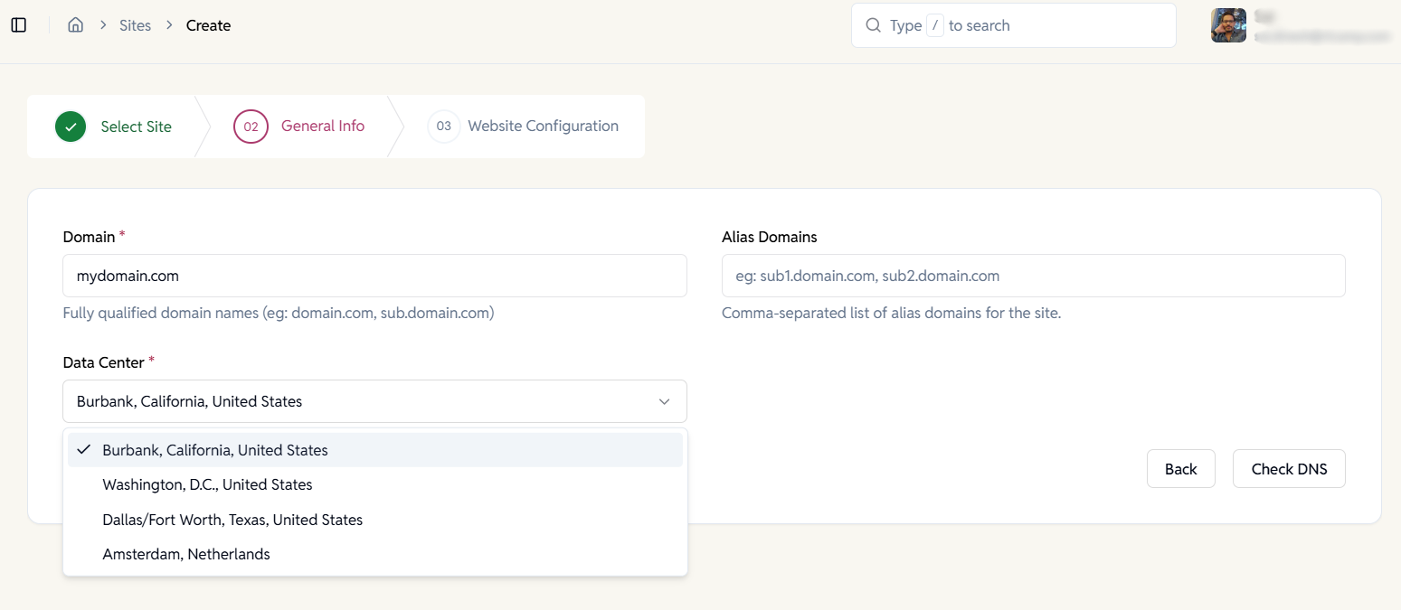Click the Data Center dropdown chevron arrow
This screenshot has width=1401, height=610.
pyautogui.click(x=664, y=401)
